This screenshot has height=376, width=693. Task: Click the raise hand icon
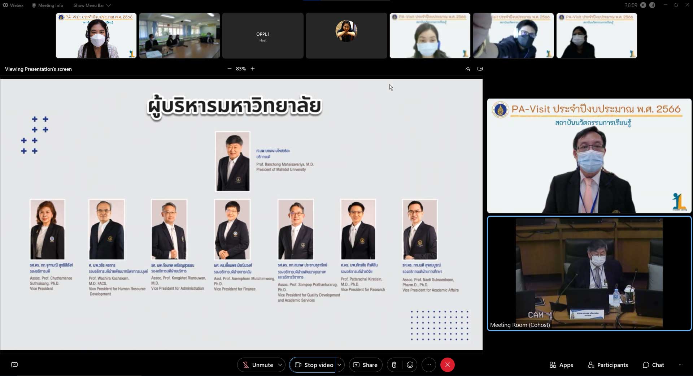point(394,365)
